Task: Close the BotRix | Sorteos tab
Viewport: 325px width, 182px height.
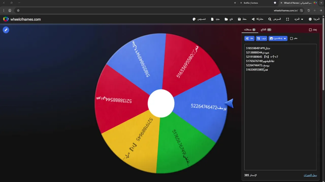Action: (x=241, y=3)
